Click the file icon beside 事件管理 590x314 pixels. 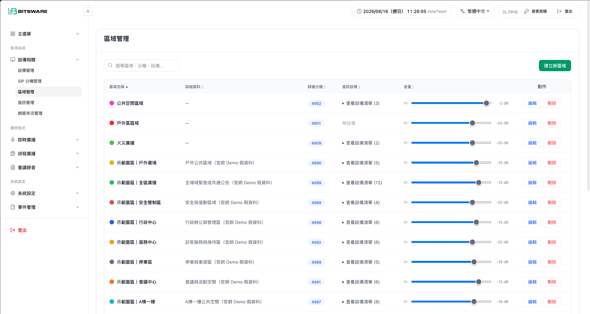13,207
